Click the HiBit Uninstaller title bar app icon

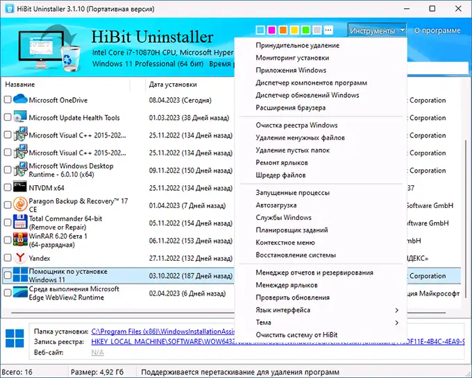click(x=9, y=9)
